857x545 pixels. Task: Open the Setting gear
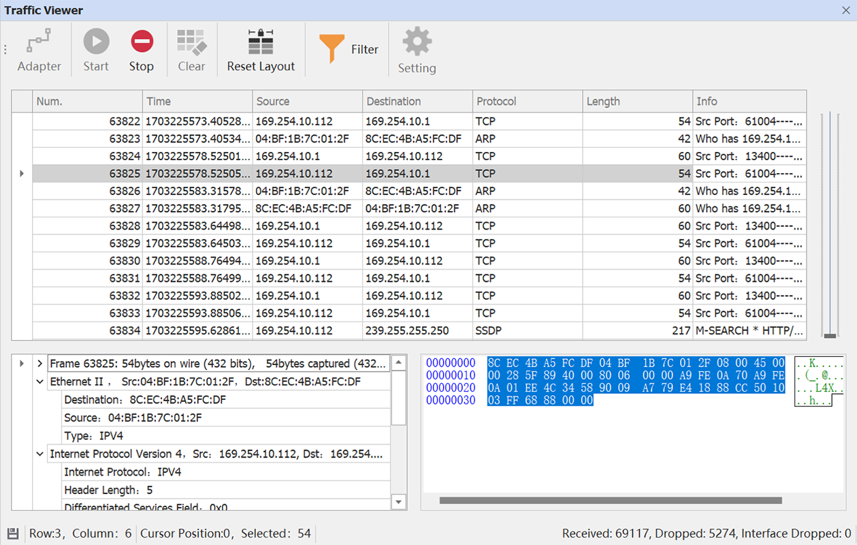coord(417,50)
